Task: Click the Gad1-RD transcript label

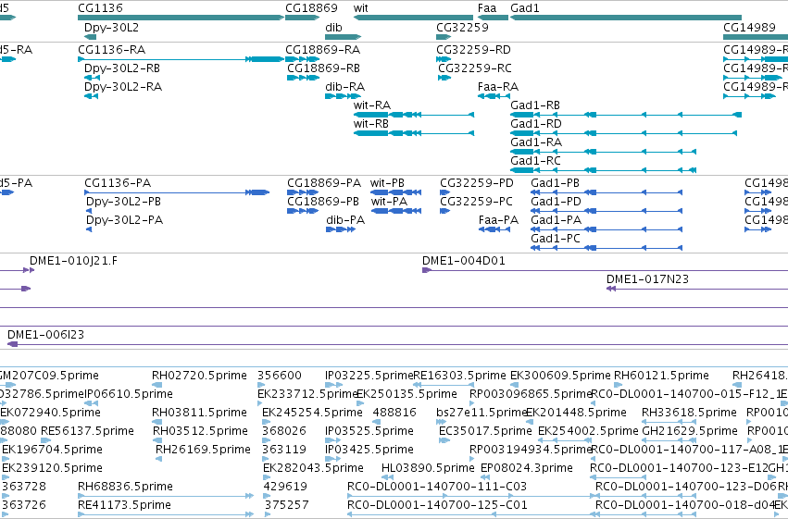Action: [x=536, y=123]
